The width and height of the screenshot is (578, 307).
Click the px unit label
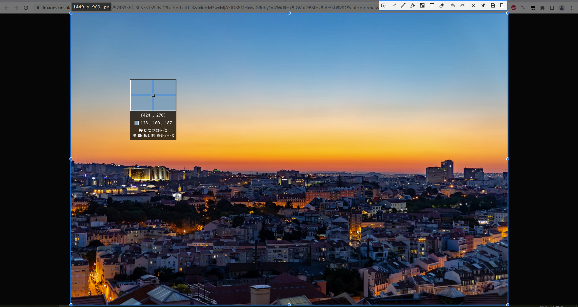tap(107, 7)
